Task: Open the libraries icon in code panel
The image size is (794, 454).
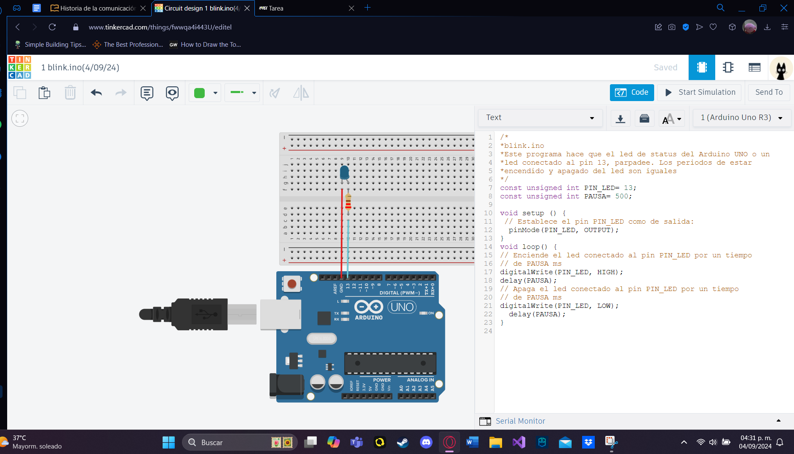Action: [644, 118]
